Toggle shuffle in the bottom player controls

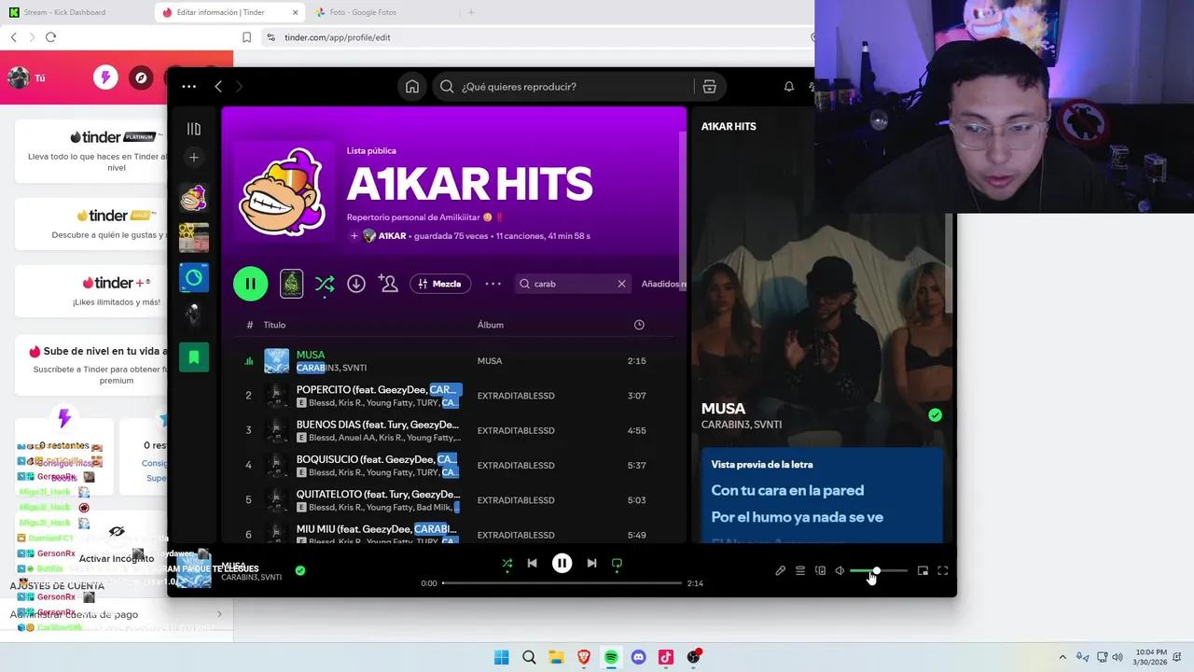tap(507, 564)
